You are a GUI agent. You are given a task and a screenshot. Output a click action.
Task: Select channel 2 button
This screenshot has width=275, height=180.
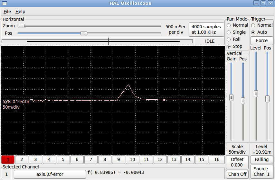click(22, 159)
